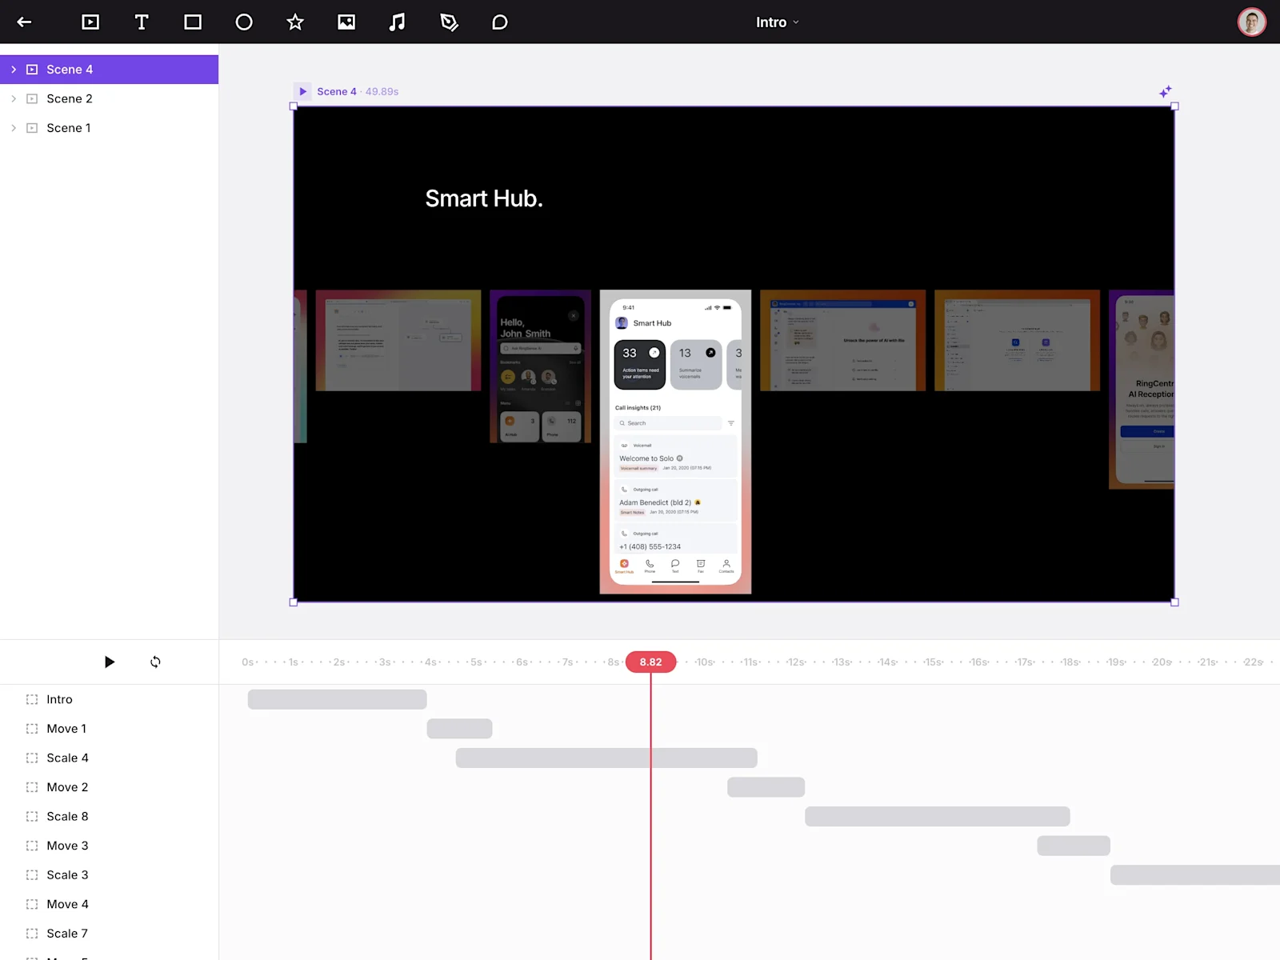Select Scene 1 in the scene list
This screenshot has height=960, width=1280.
click(109, 128)
